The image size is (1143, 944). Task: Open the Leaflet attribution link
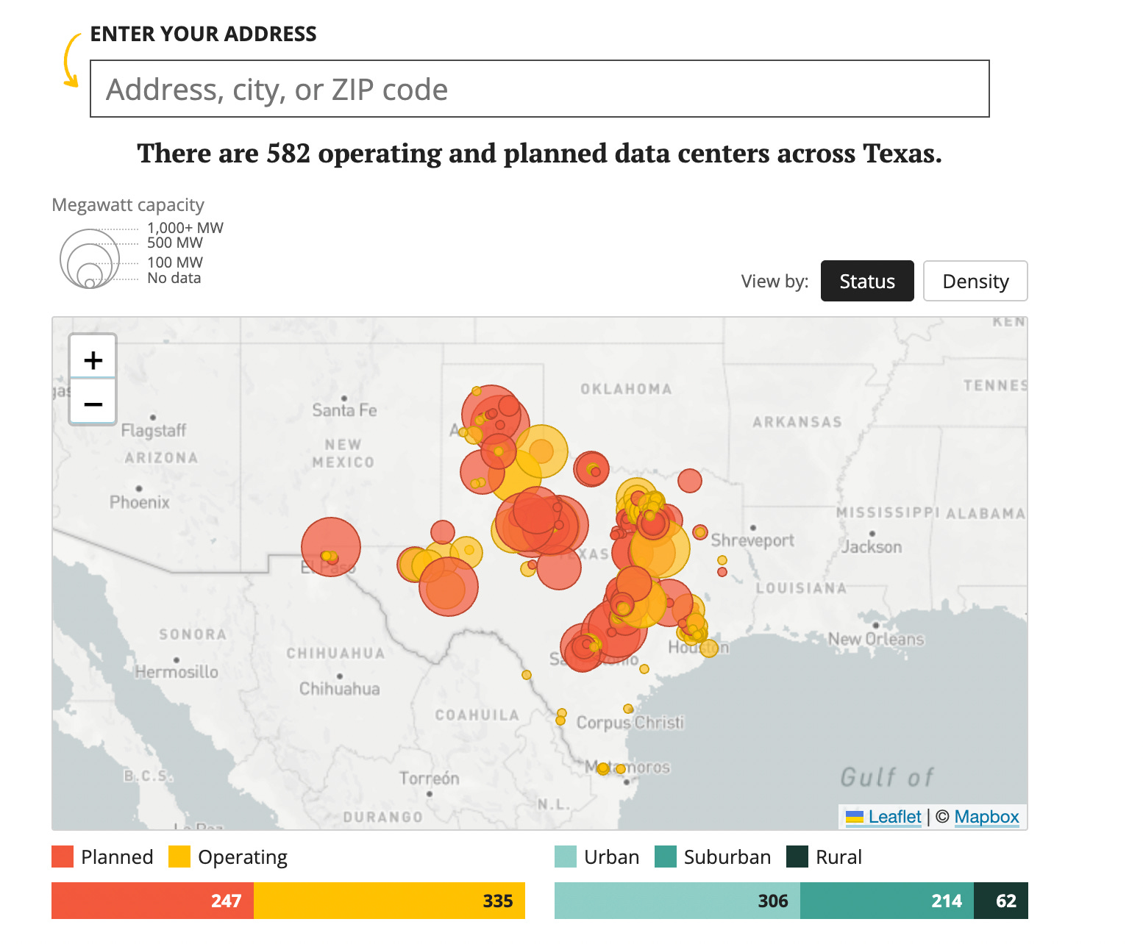click(x=894, y=817)
